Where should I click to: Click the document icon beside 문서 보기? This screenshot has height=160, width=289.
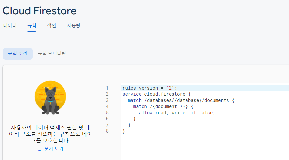tap(40, 149)
